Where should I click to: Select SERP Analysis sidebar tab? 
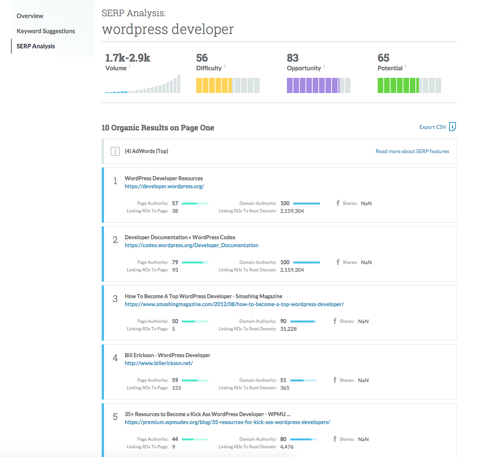36,46
